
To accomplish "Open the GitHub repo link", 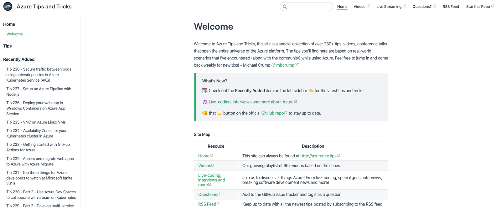I will (x=272, y=113).
